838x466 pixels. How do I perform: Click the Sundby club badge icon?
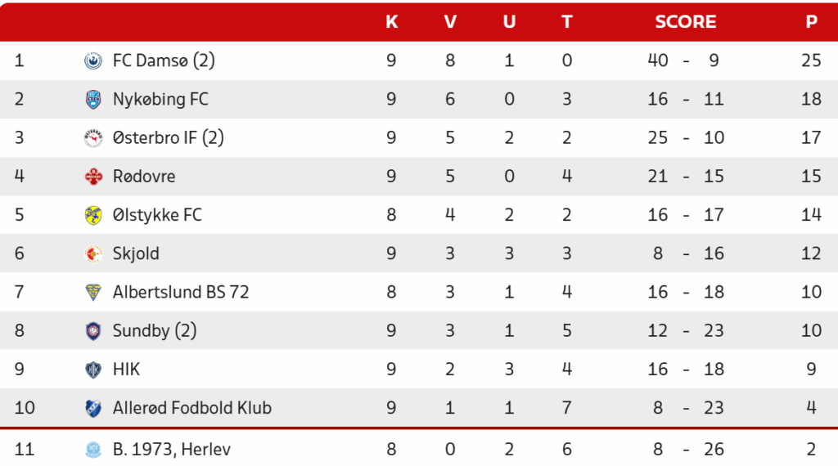point(93,331)
